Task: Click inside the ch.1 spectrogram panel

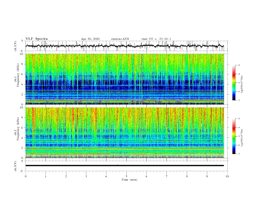Action: click(124, 79)
